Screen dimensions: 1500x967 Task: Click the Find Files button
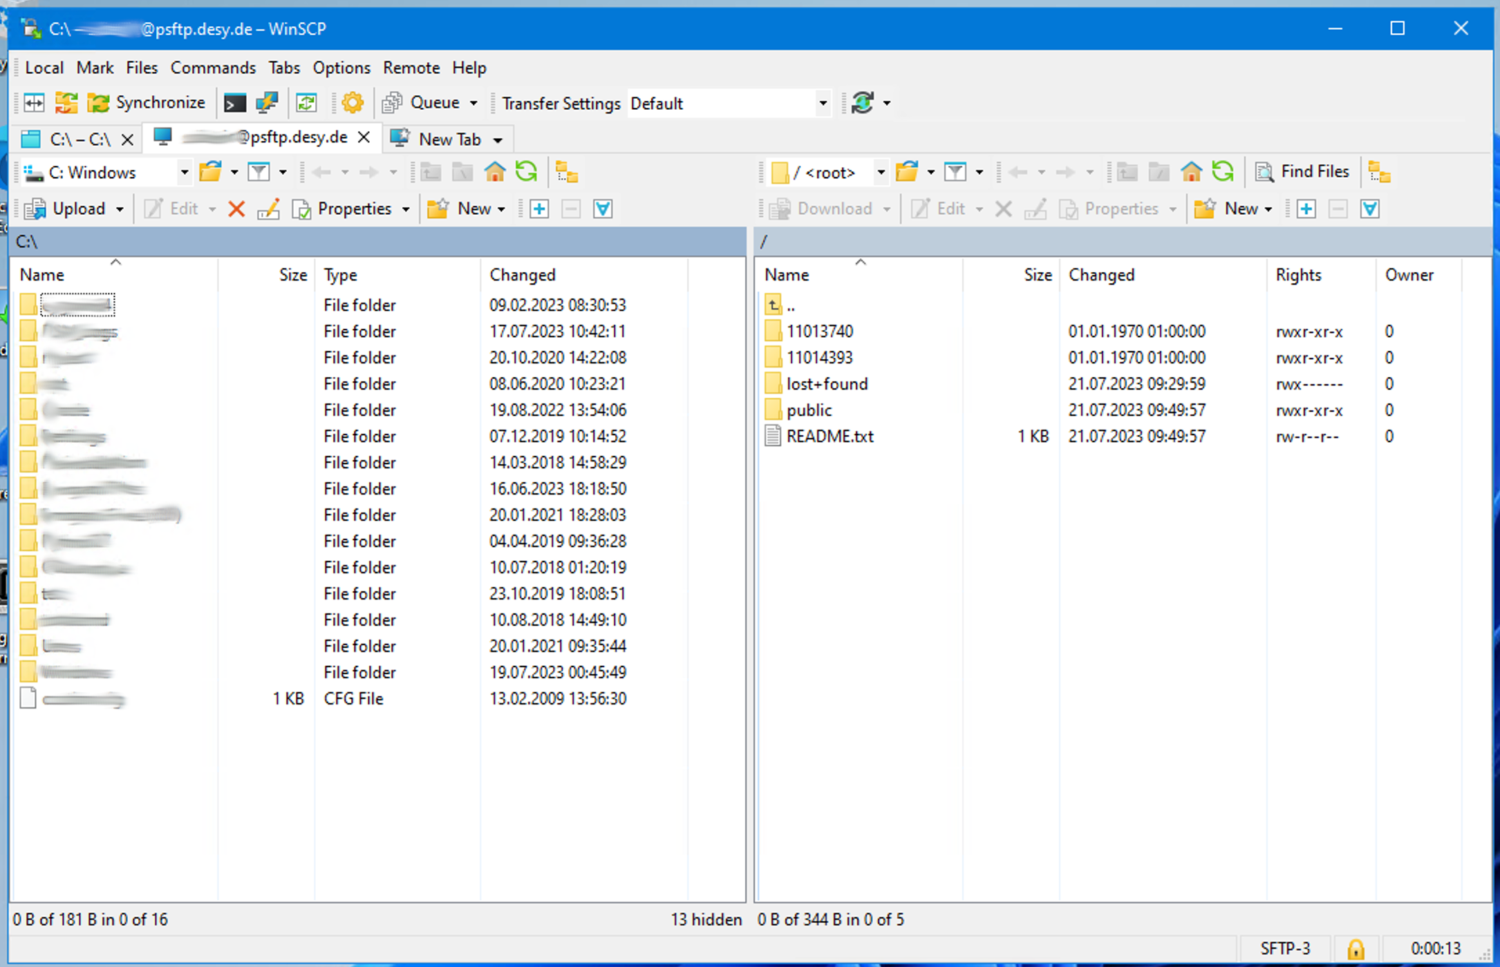coord(1302,171)
